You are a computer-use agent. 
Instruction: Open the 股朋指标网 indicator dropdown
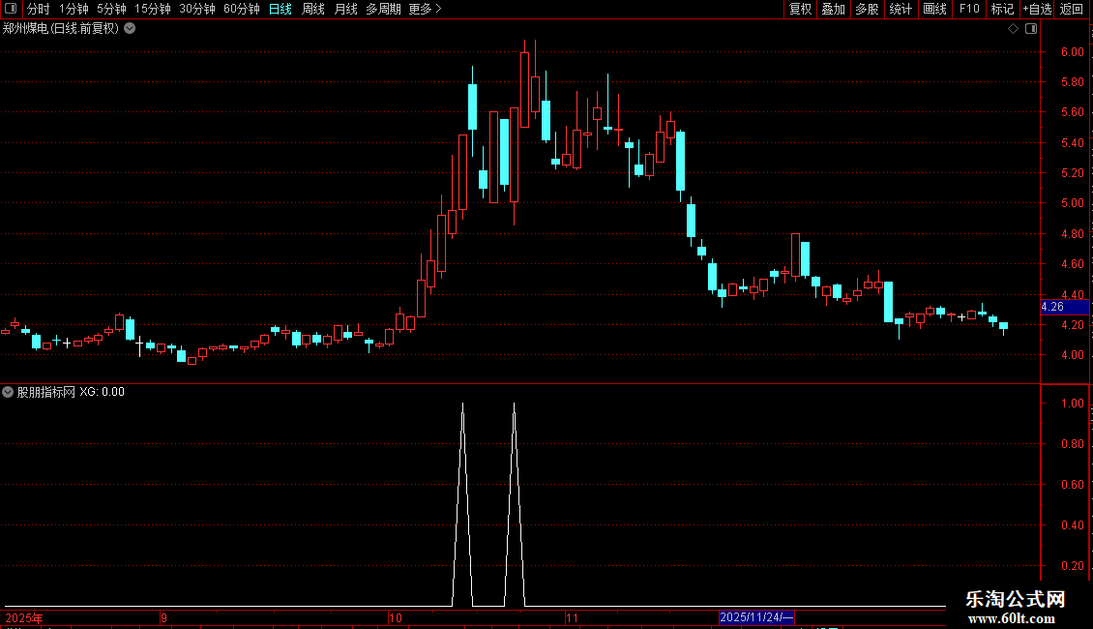click(x=8, y=392)
